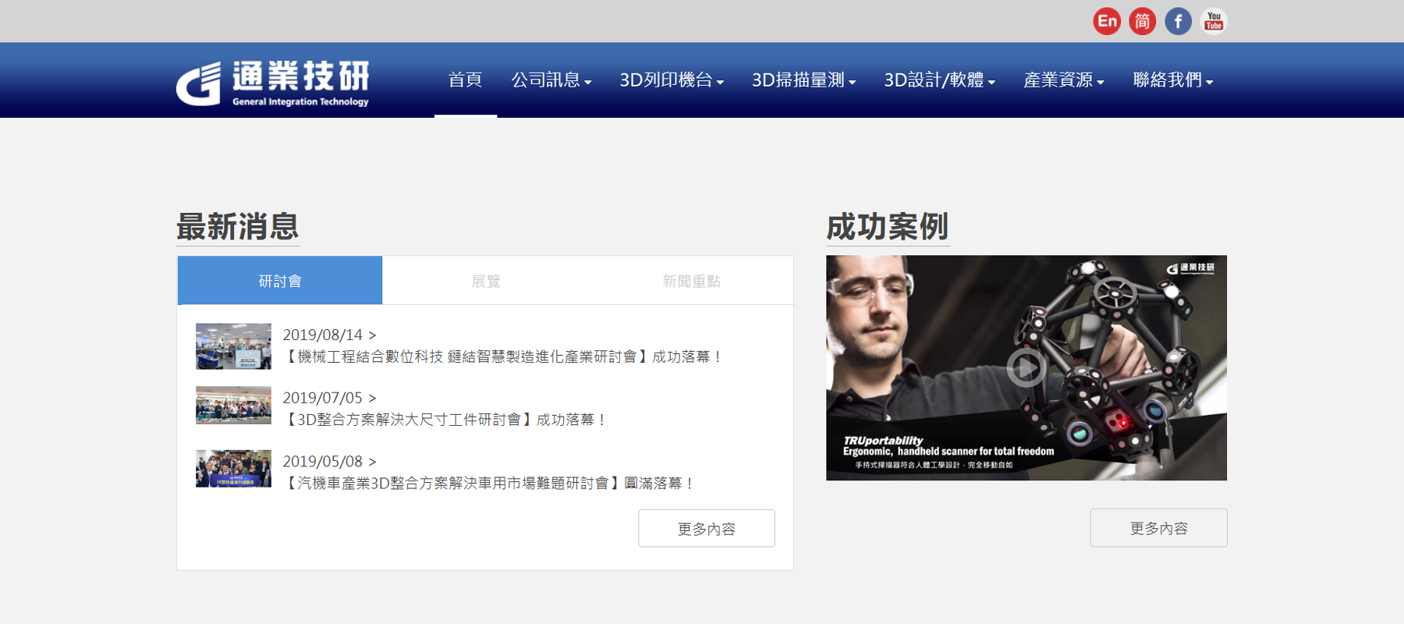Open the 汽機車產業3D整合方案 seminar article link
This screenshot has height=624, width=1404.
[x=489, y=484]
